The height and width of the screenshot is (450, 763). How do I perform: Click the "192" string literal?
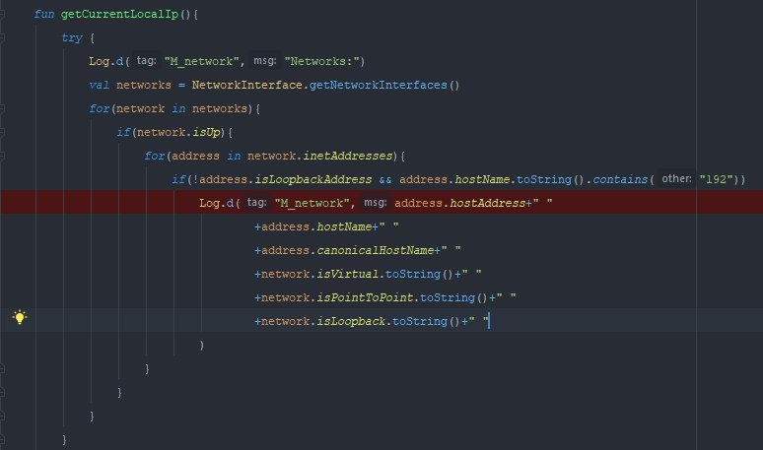[x=717, y=179]
